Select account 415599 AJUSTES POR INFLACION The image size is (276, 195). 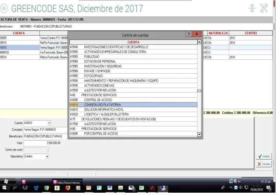(x=134, y=90)
